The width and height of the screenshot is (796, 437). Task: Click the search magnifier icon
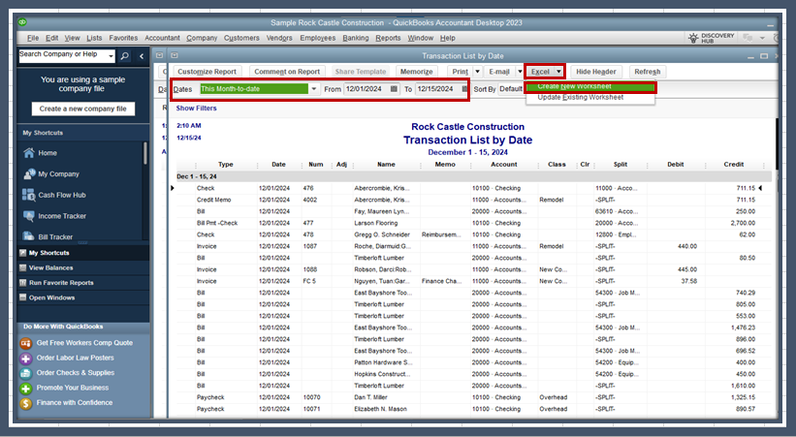point(125,56)
